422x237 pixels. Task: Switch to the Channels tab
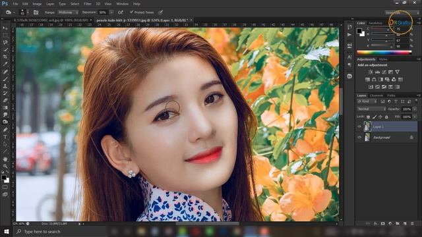[x=377, y=95]
